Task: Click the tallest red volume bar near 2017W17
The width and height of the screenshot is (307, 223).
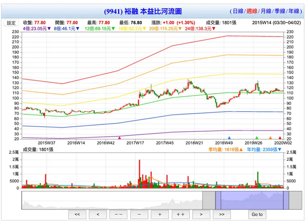Action: (x=139, y=174)
